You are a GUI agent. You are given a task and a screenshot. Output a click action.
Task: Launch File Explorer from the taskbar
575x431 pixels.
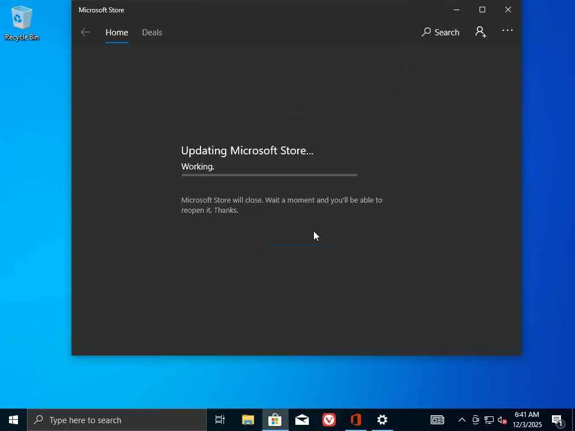coord(248,420)
